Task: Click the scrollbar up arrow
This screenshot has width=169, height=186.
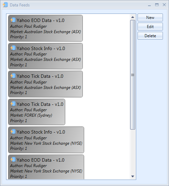Action: [x=132, y=17]
